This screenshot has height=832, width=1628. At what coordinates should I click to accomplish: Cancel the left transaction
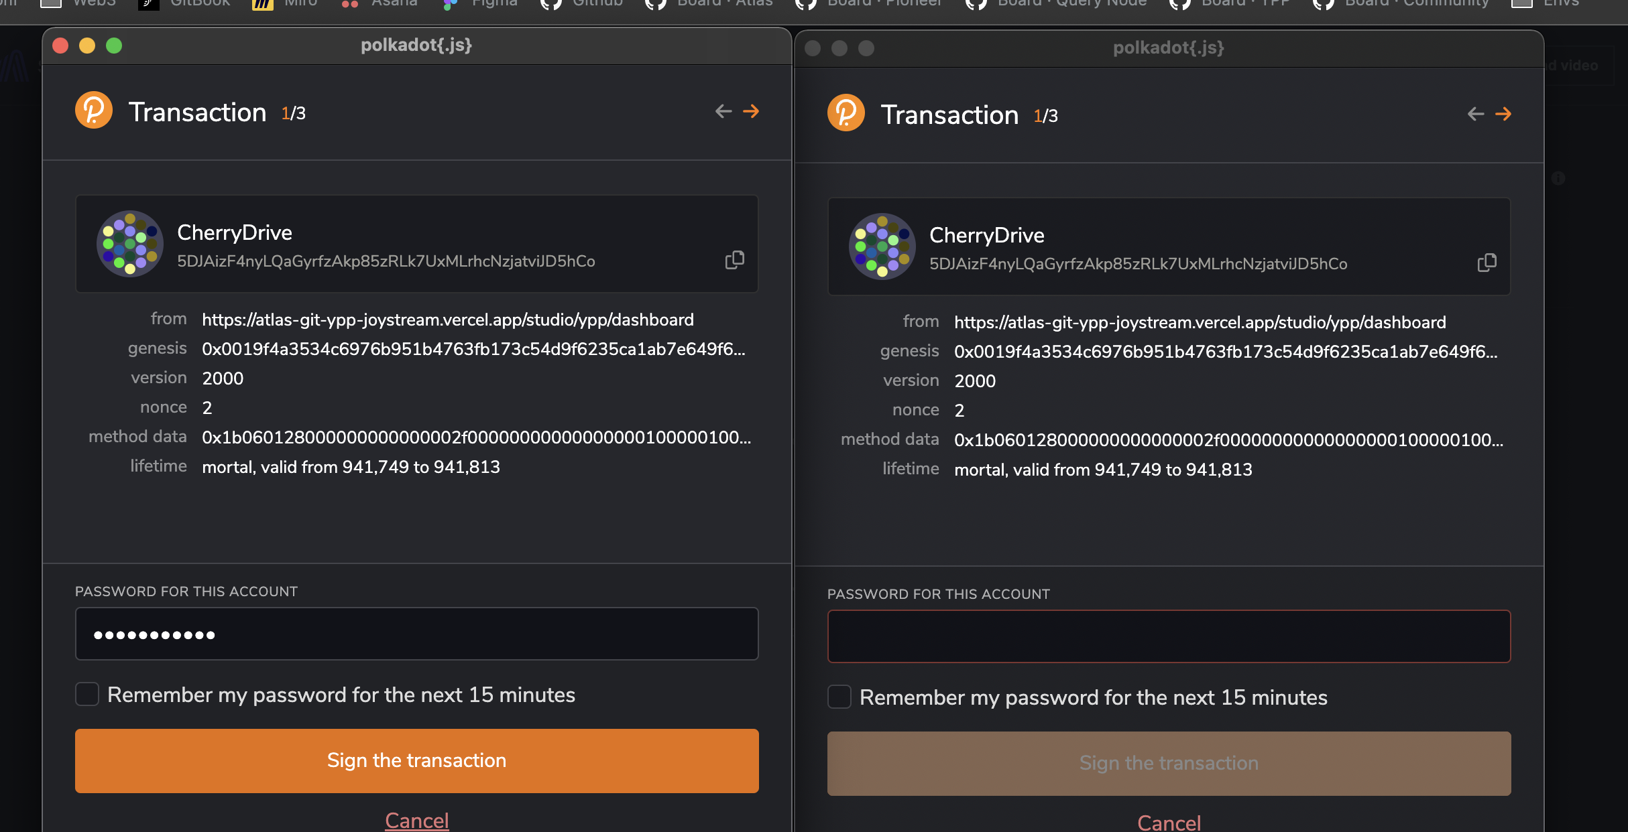[416, 821]
